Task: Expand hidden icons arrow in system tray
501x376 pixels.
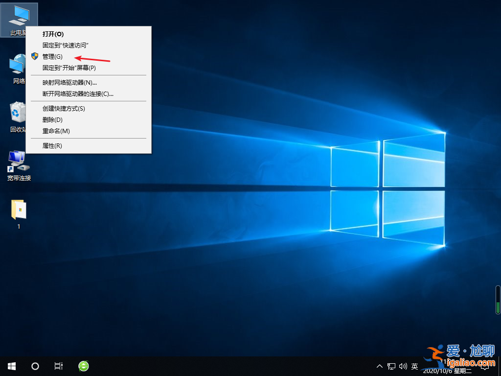Action: coord(380,366)
